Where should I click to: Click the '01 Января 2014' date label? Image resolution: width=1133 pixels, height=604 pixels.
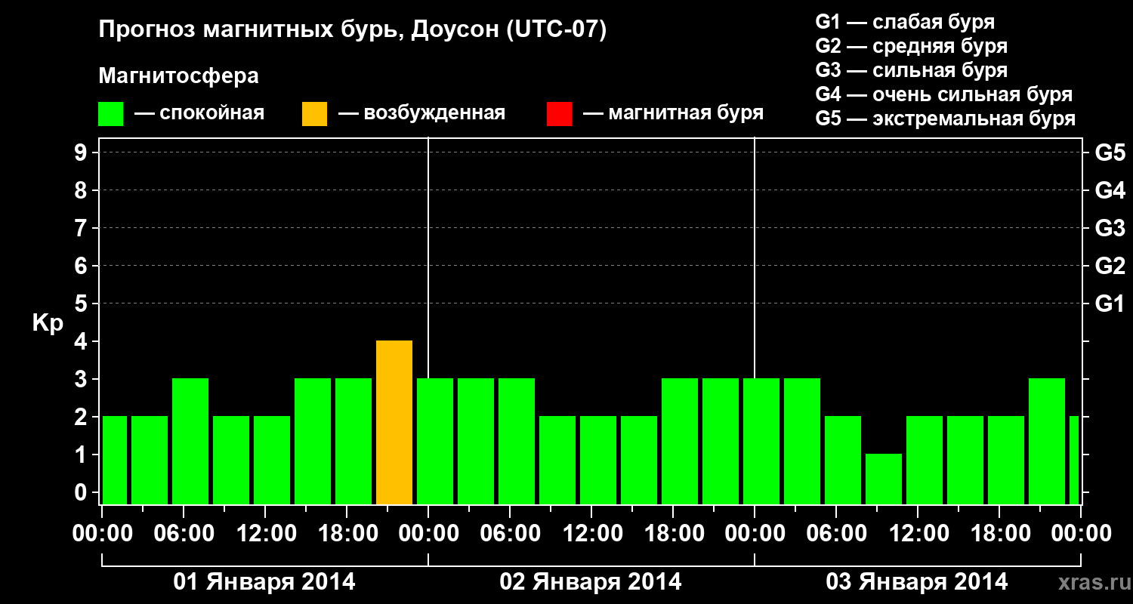264,582
